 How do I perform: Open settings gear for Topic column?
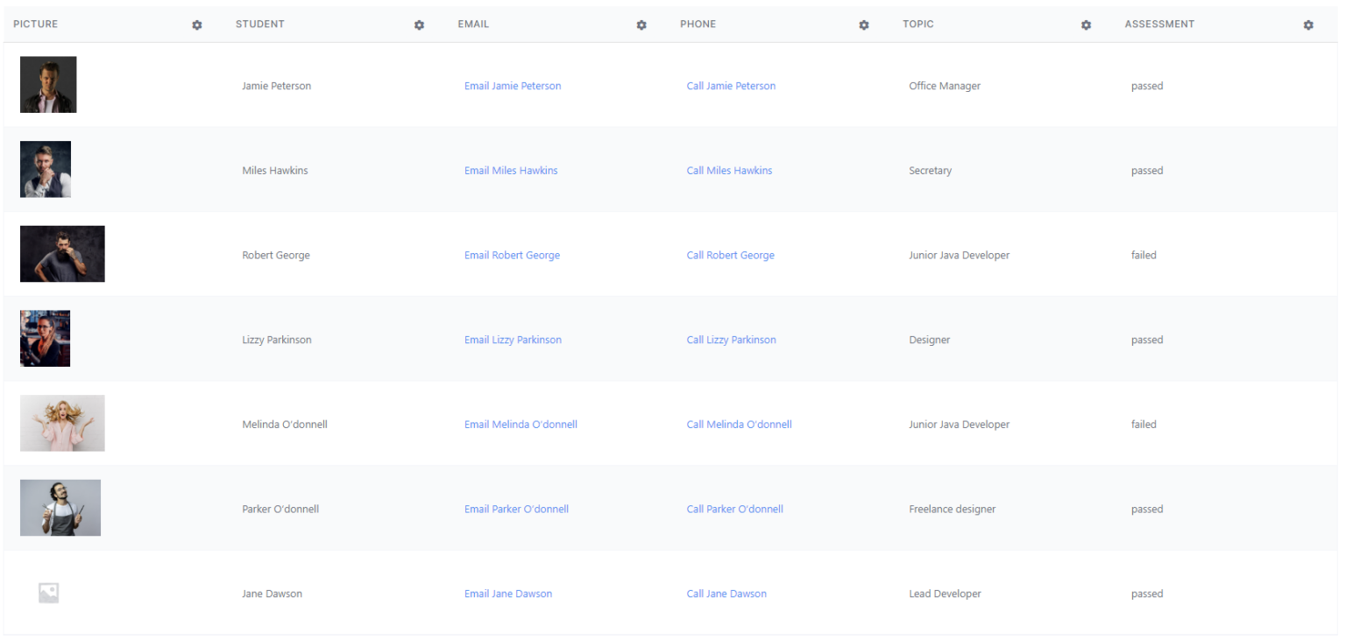[x=1086, y=25]
